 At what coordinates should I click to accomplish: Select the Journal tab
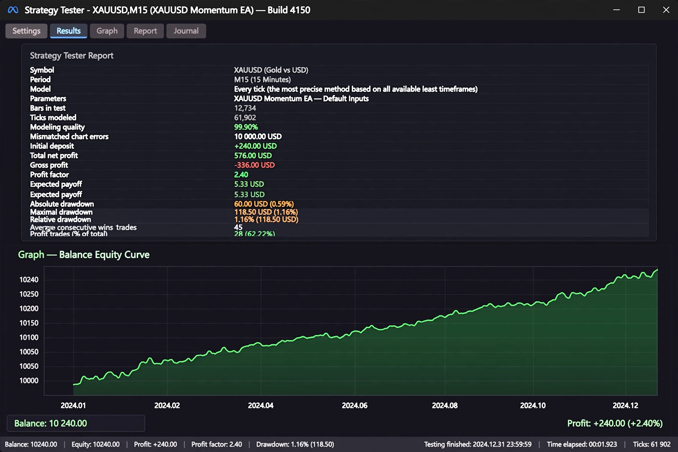point(186,31)
